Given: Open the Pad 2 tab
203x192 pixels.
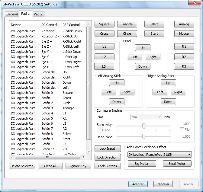Looking at the screenshot, I should coord(38,14).
